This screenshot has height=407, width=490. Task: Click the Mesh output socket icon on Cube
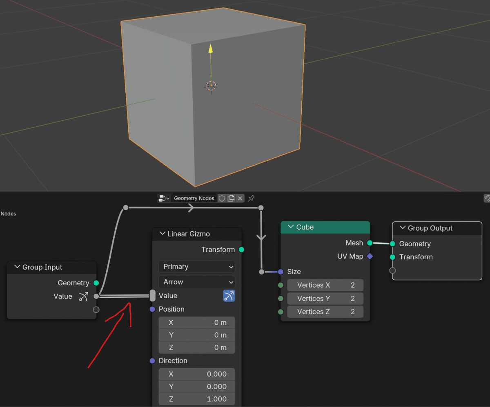[370, 243]
